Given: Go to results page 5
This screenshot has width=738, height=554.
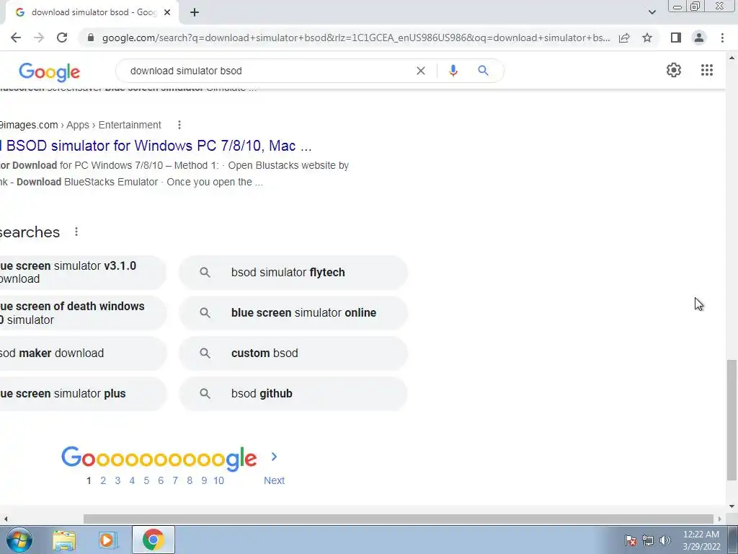Looking at the screenshot, I should point(146,480).
